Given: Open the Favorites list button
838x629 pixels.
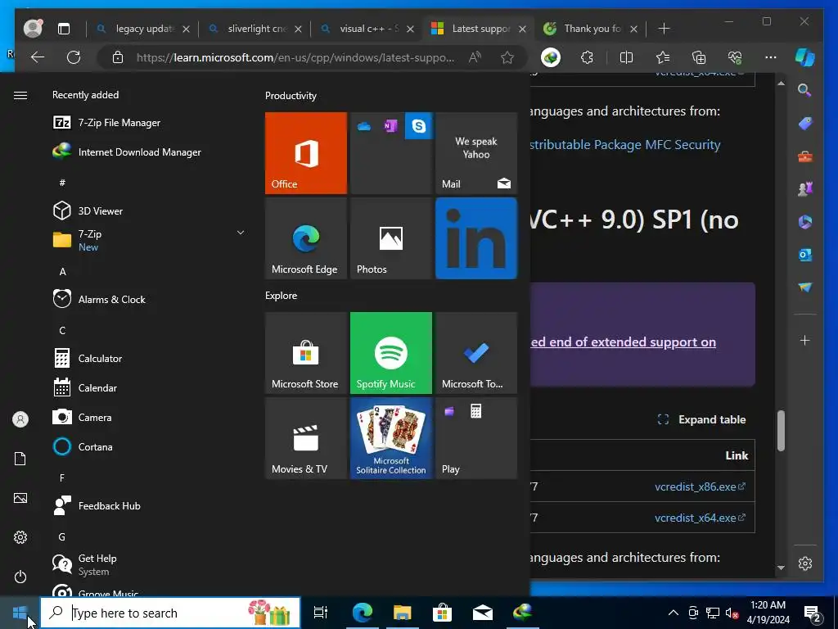Looking at the screenshot, I should click(x=663, y=57).
